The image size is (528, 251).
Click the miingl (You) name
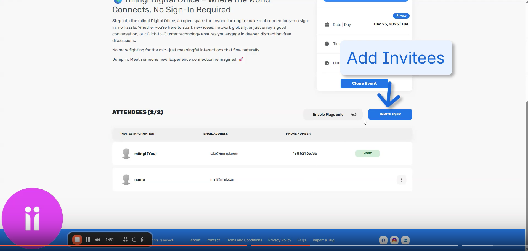coord(145,154)
